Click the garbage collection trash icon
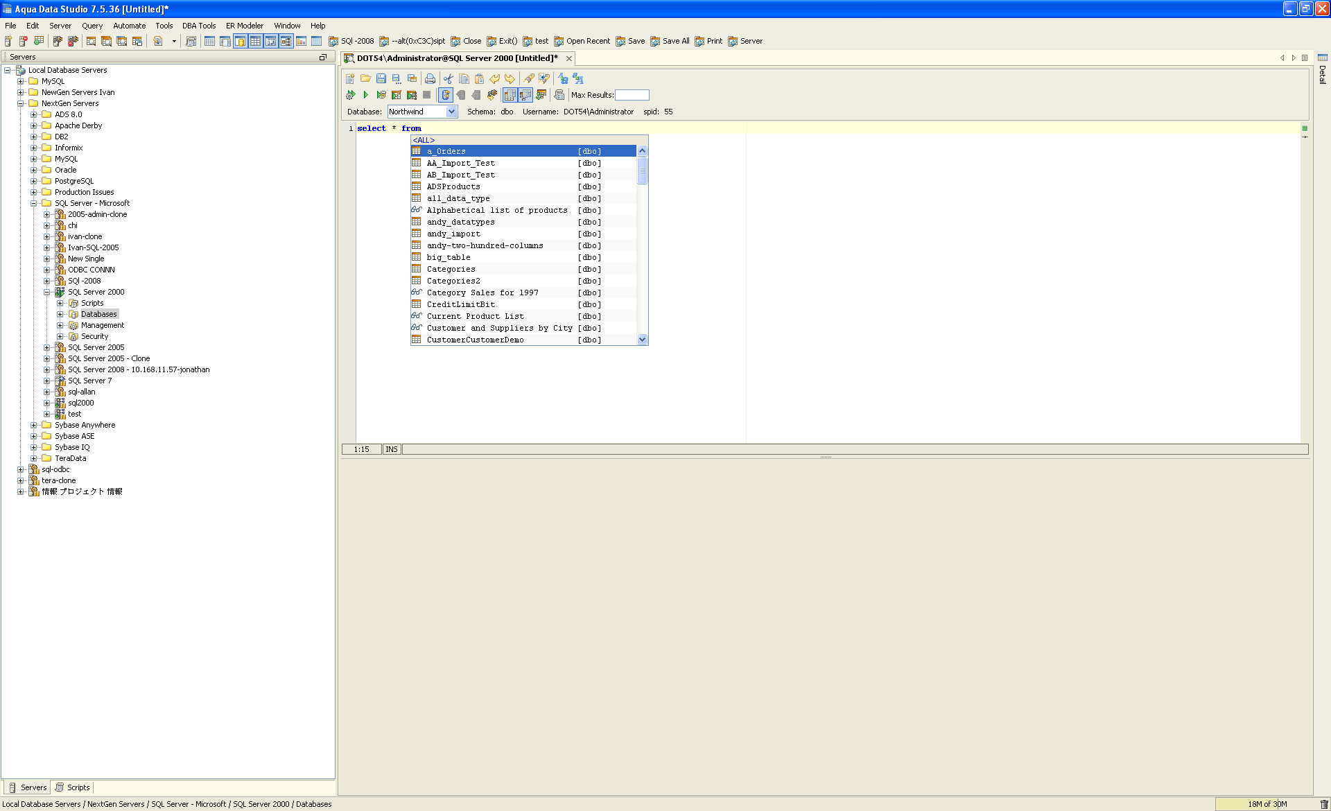This screenshot has height=811, width=1331. pyautogui.click(x=1323, y=804)
